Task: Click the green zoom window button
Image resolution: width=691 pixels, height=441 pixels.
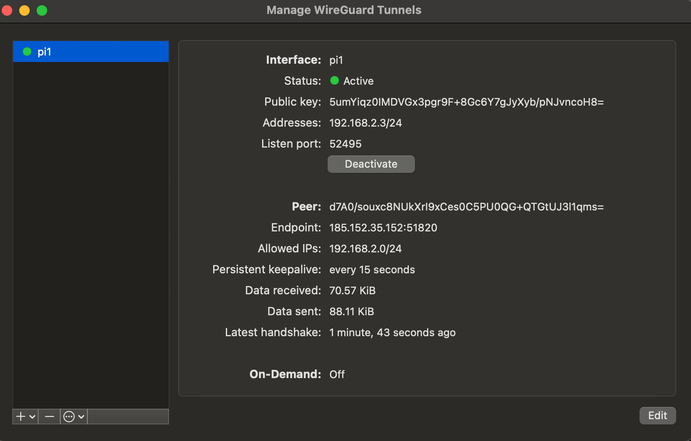Action: 42,10
